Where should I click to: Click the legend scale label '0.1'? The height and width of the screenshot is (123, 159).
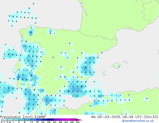click(3, 122)
